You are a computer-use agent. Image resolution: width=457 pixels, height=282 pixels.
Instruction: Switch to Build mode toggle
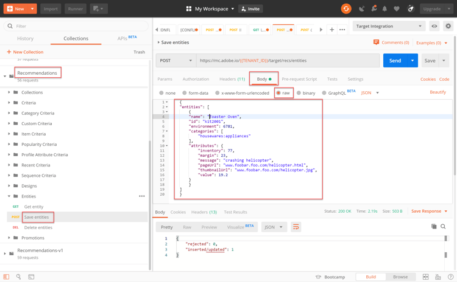[370, 277]
